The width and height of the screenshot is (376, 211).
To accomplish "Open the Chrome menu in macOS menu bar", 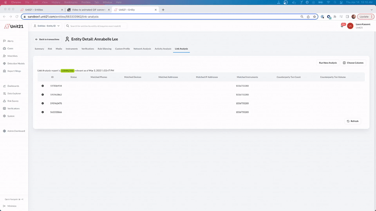I will (16, 2).
